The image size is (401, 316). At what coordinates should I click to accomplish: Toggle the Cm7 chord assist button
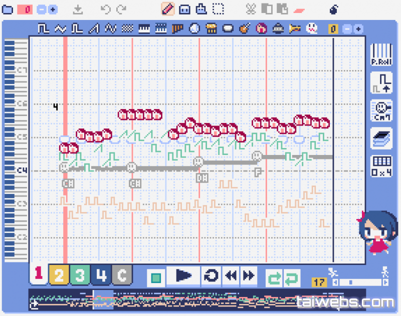[382, 110]
